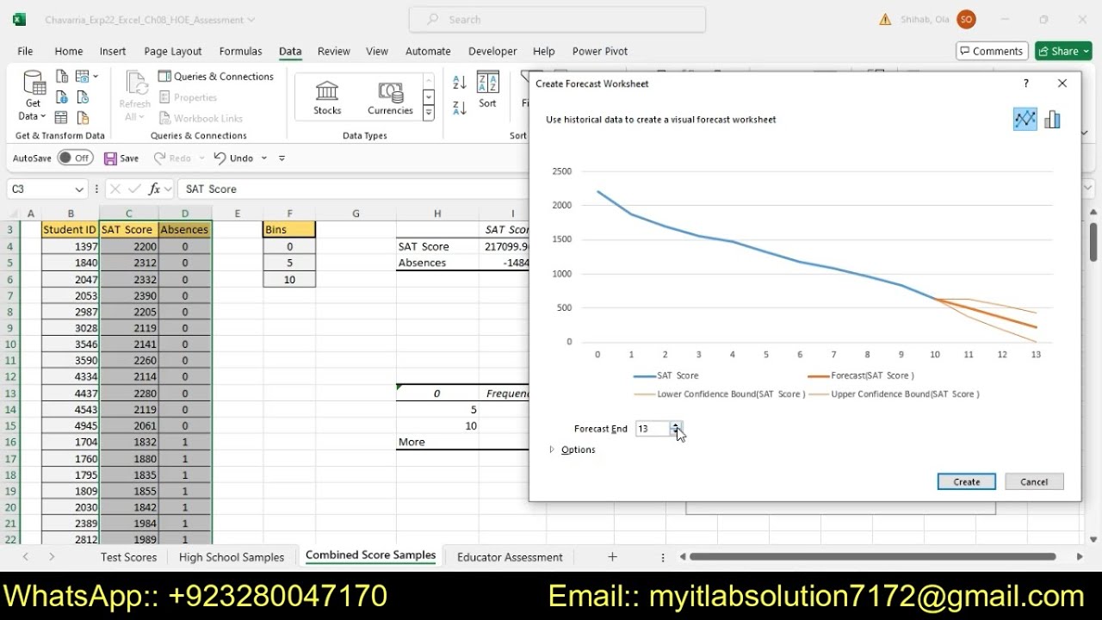The height and width of the screenshot is (620, 1102).
Task: Click the Search box
Action: tap(557, 19)
